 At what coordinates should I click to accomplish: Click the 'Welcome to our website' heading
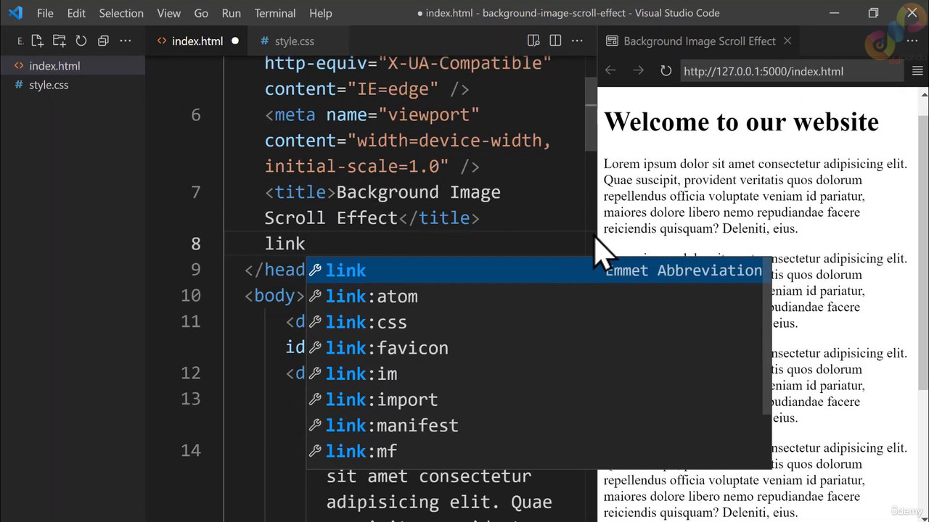[x=741, y=122]
